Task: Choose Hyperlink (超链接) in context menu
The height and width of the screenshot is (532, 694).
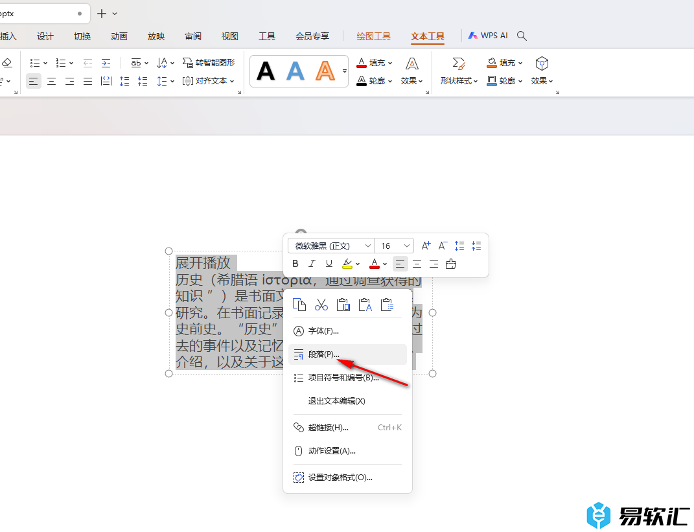Action: pos(347,428)
